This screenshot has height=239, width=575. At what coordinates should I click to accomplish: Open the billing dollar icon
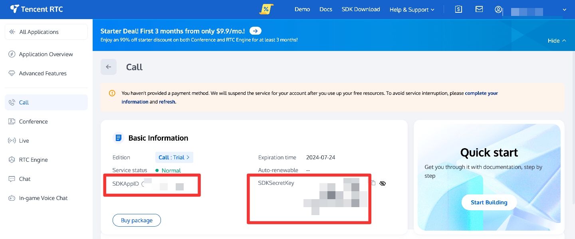[x=458, y=9]
